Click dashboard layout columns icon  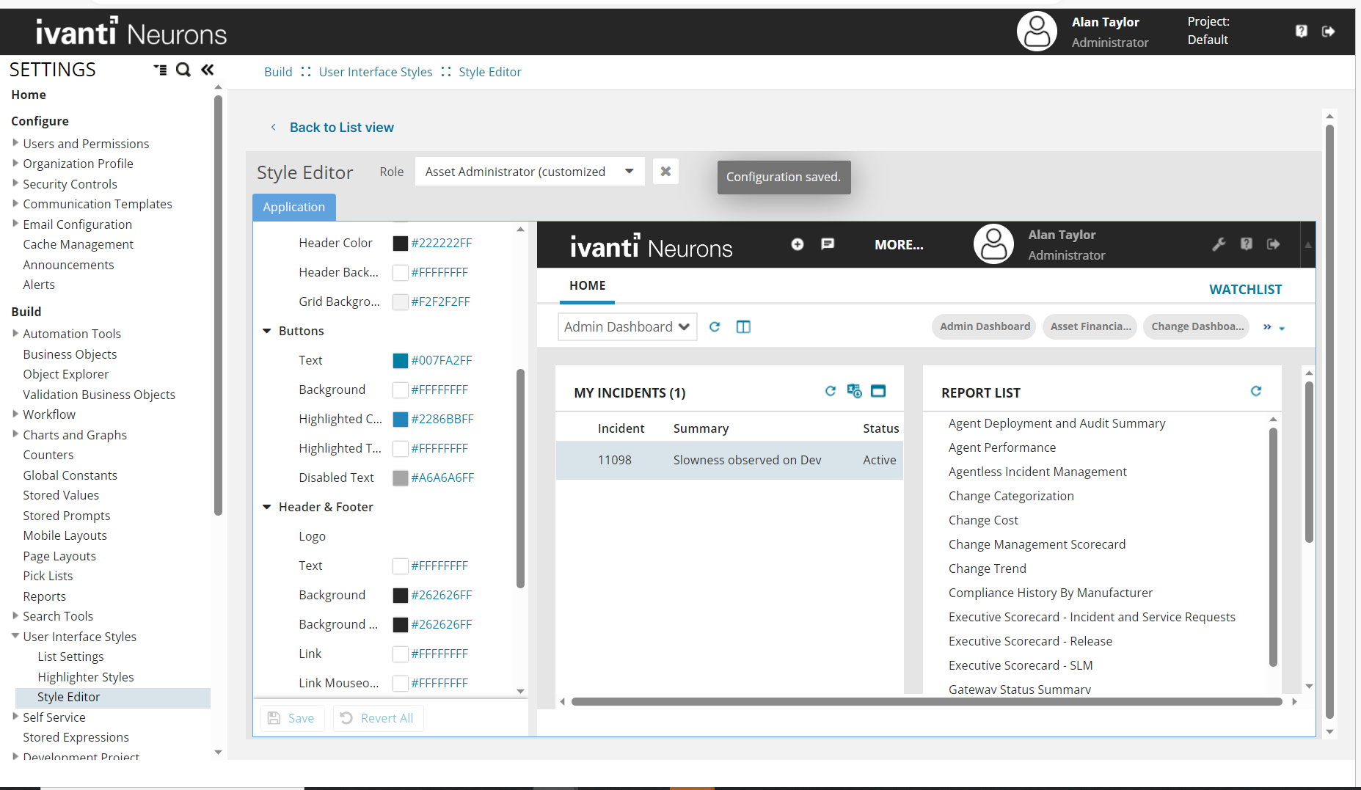[743, 326]
